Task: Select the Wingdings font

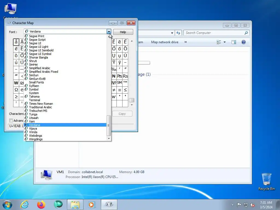Action: click(65, 139)
